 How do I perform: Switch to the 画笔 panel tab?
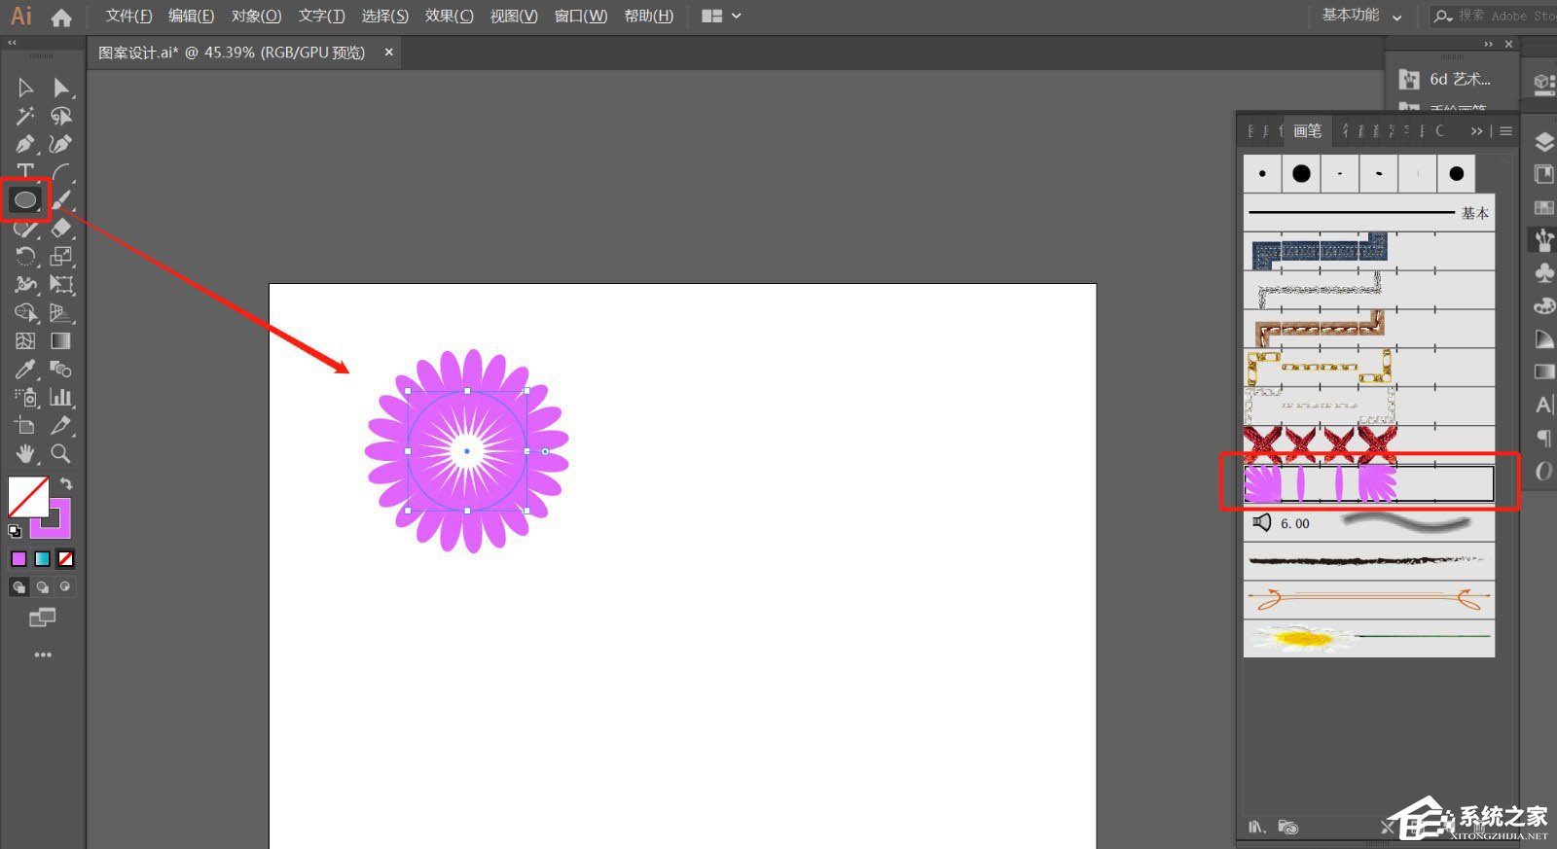point(1307,131)
